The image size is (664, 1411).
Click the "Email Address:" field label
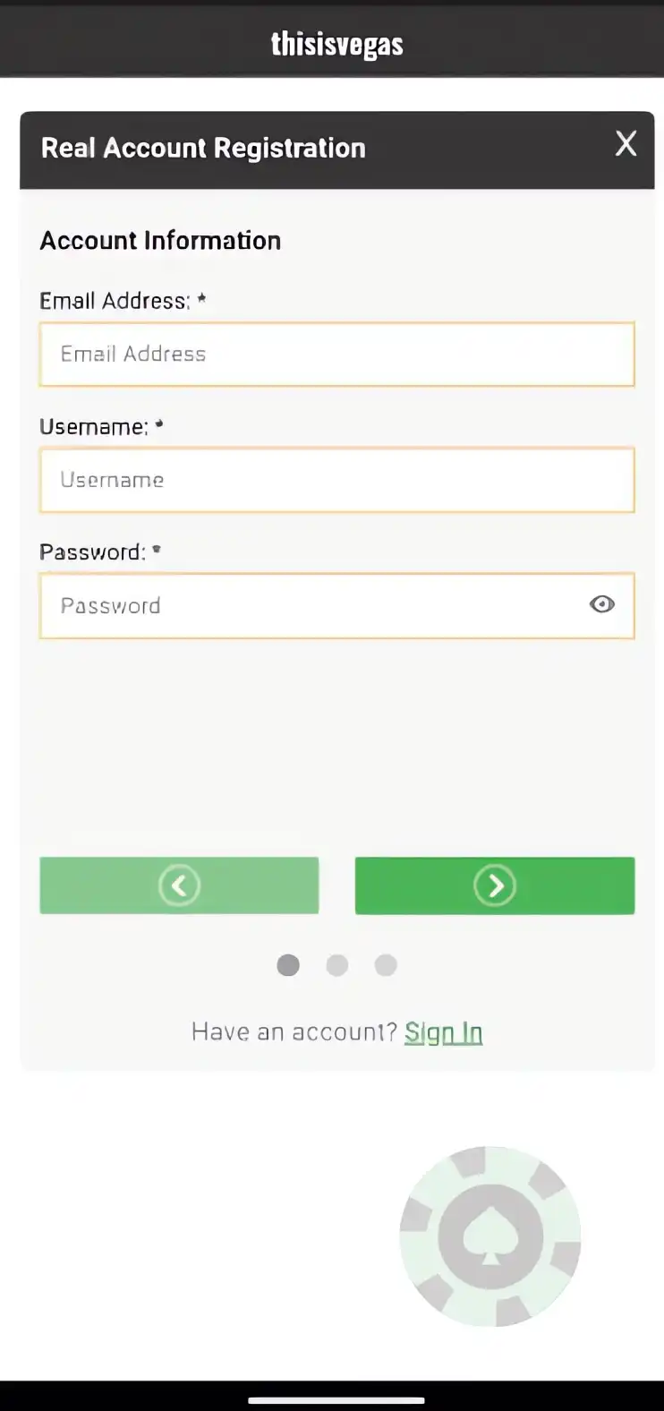[x=115, y=301]
